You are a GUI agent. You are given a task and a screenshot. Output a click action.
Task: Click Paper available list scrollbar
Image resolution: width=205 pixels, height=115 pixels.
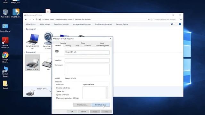pos(107,93)
